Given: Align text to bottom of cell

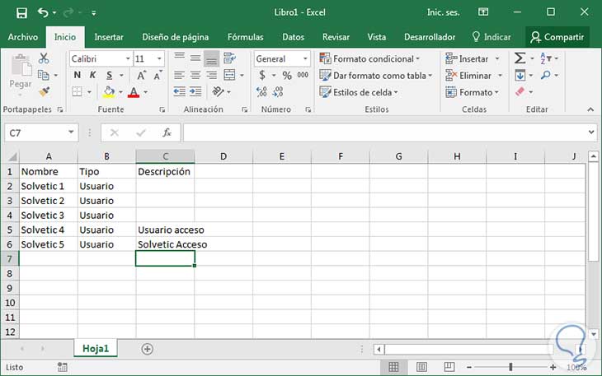Looking at the screenshot, I should (212, 58).
